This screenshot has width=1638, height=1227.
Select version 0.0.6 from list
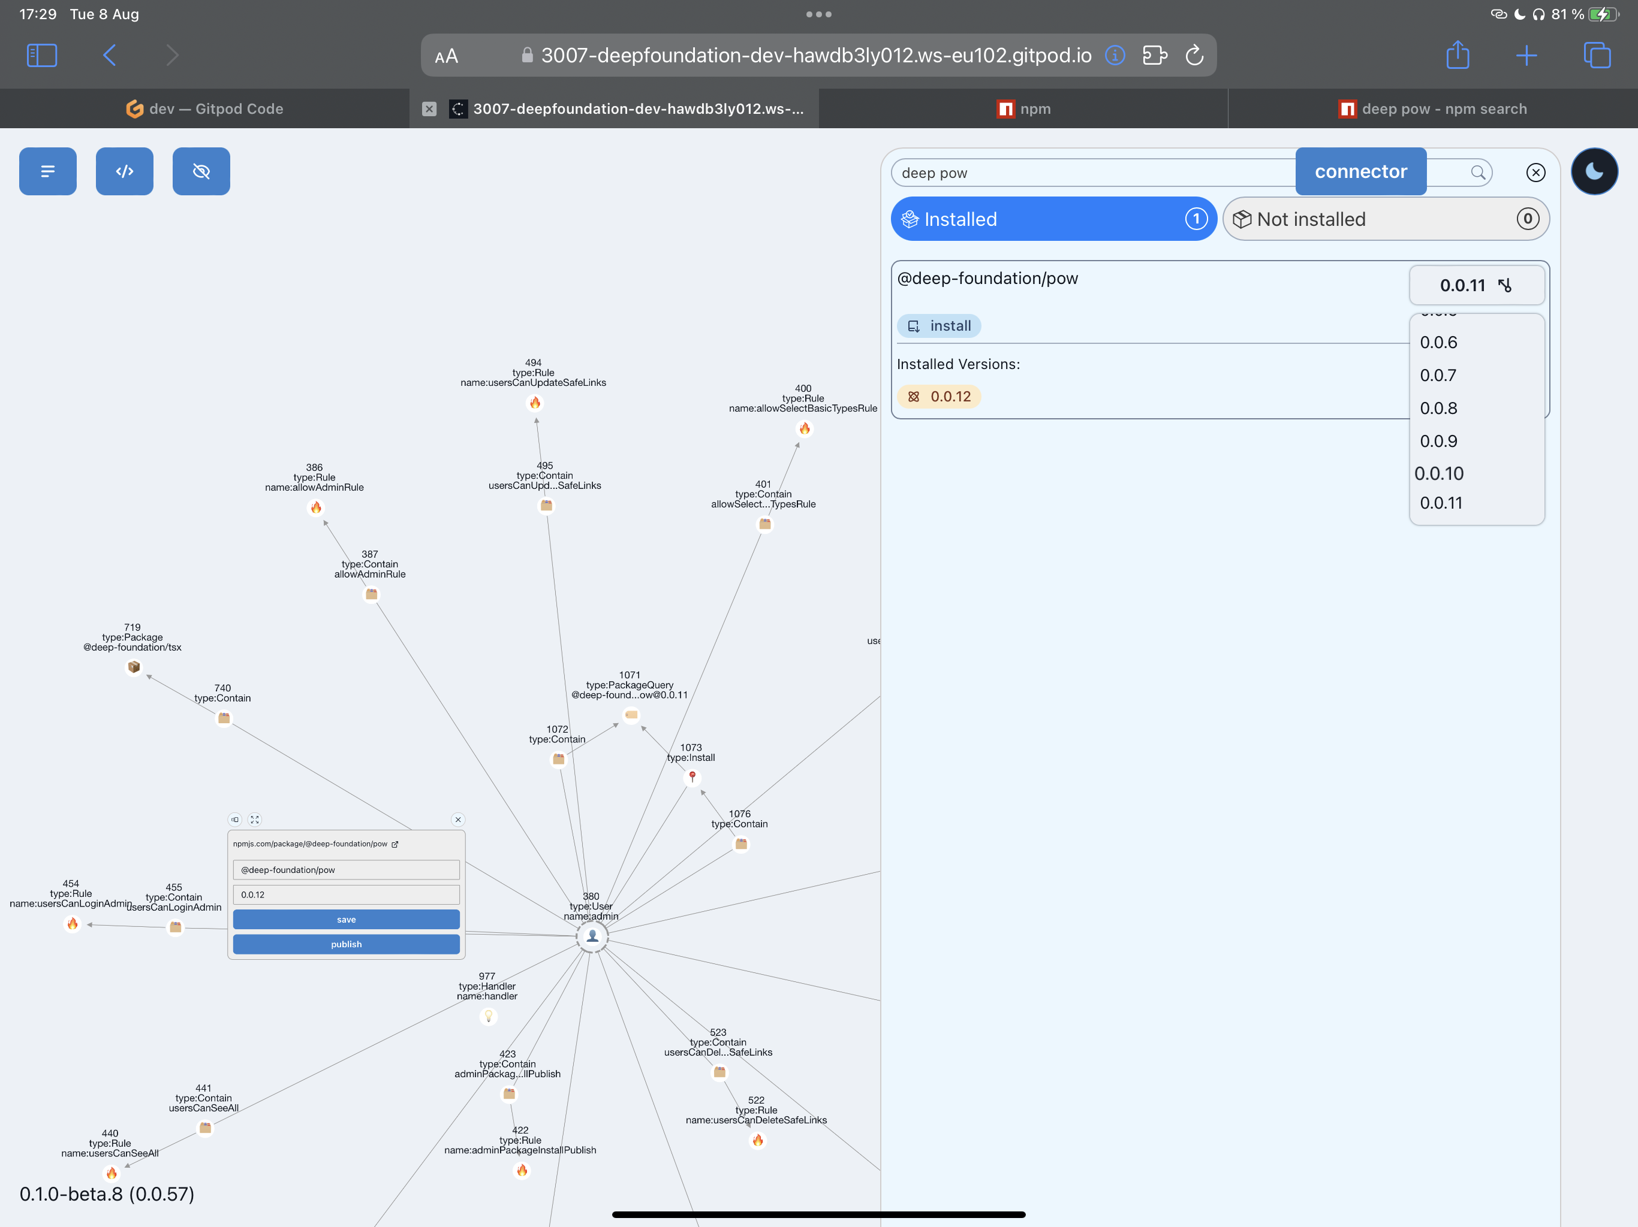pos(1438,343)
